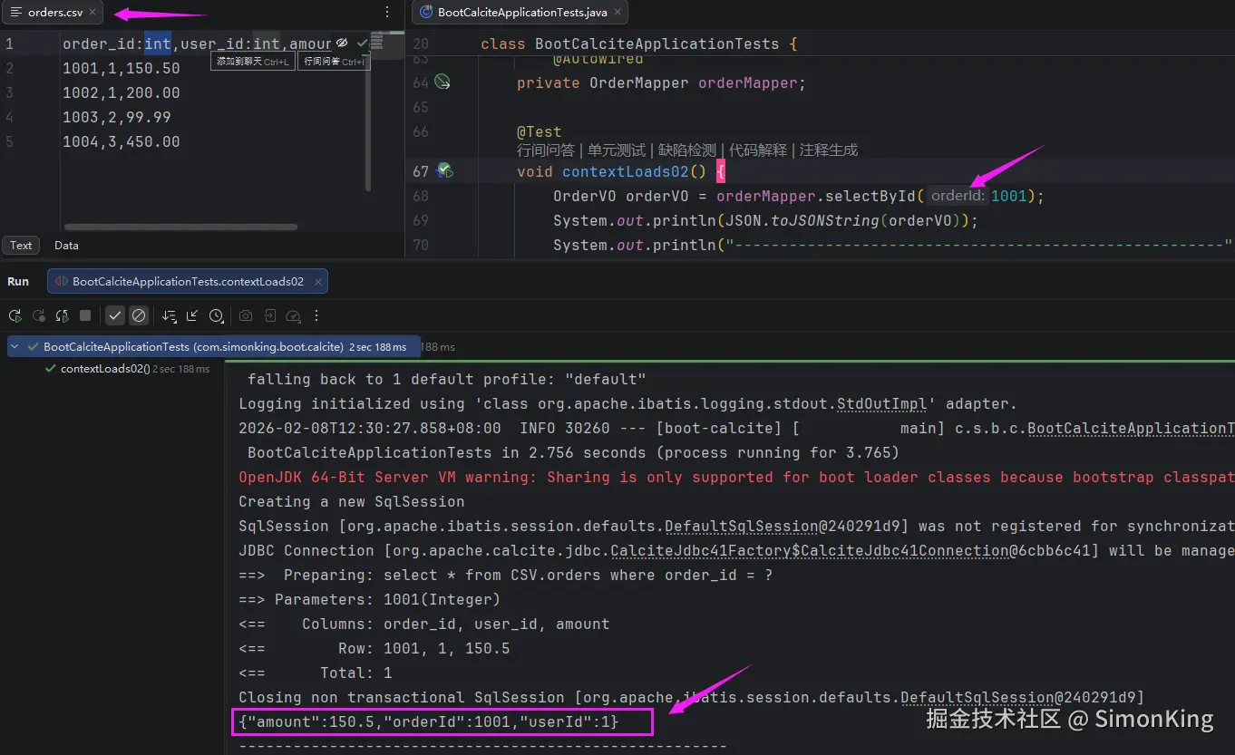
Task: Toggle the eye icon in orders.csv editor
Action: [x=342, y=43]
